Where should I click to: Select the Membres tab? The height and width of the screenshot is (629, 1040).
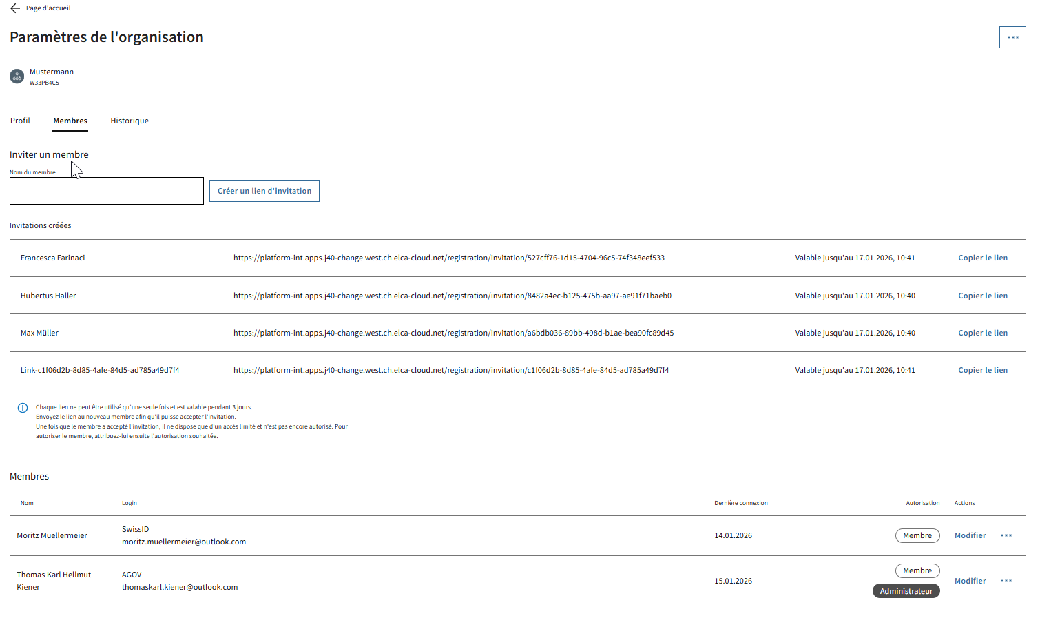70,121
